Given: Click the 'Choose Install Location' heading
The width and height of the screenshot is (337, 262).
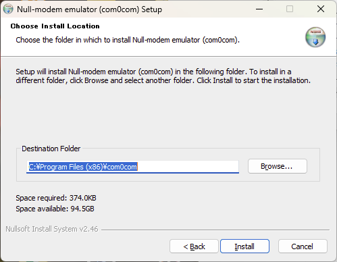Looking at the screenshot, I should click(55, 26).
